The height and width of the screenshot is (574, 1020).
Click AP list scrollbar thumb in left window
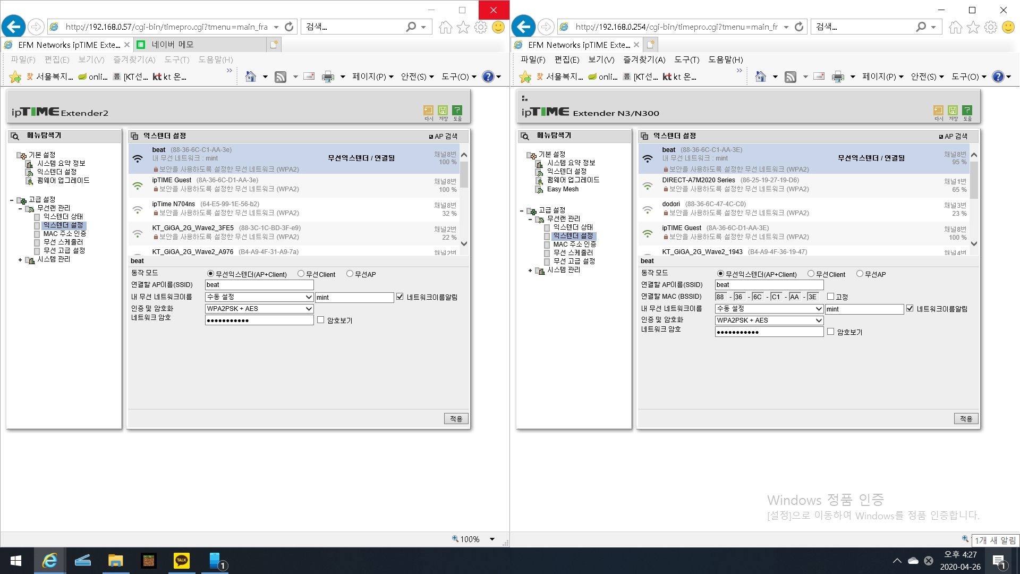[464, 174]
